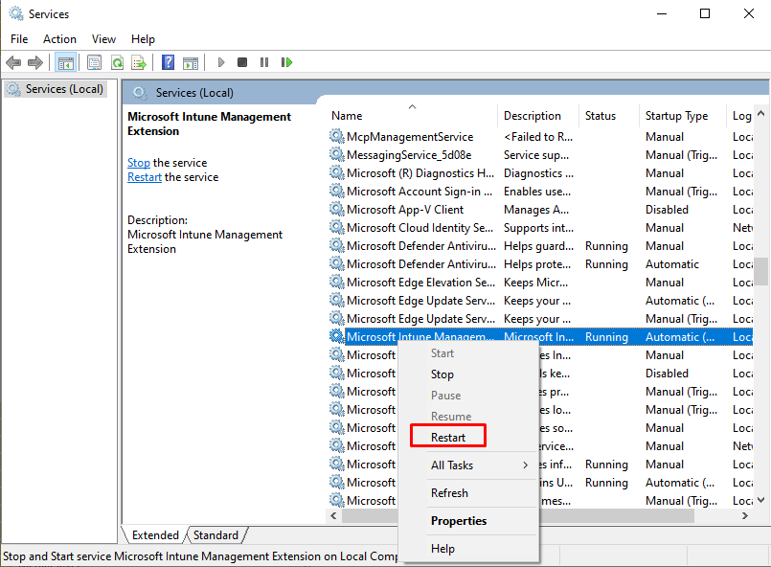Toggle Show/Hide Console Tree icon
This screenshot has height=567, width=771.
tap(65, 62)
